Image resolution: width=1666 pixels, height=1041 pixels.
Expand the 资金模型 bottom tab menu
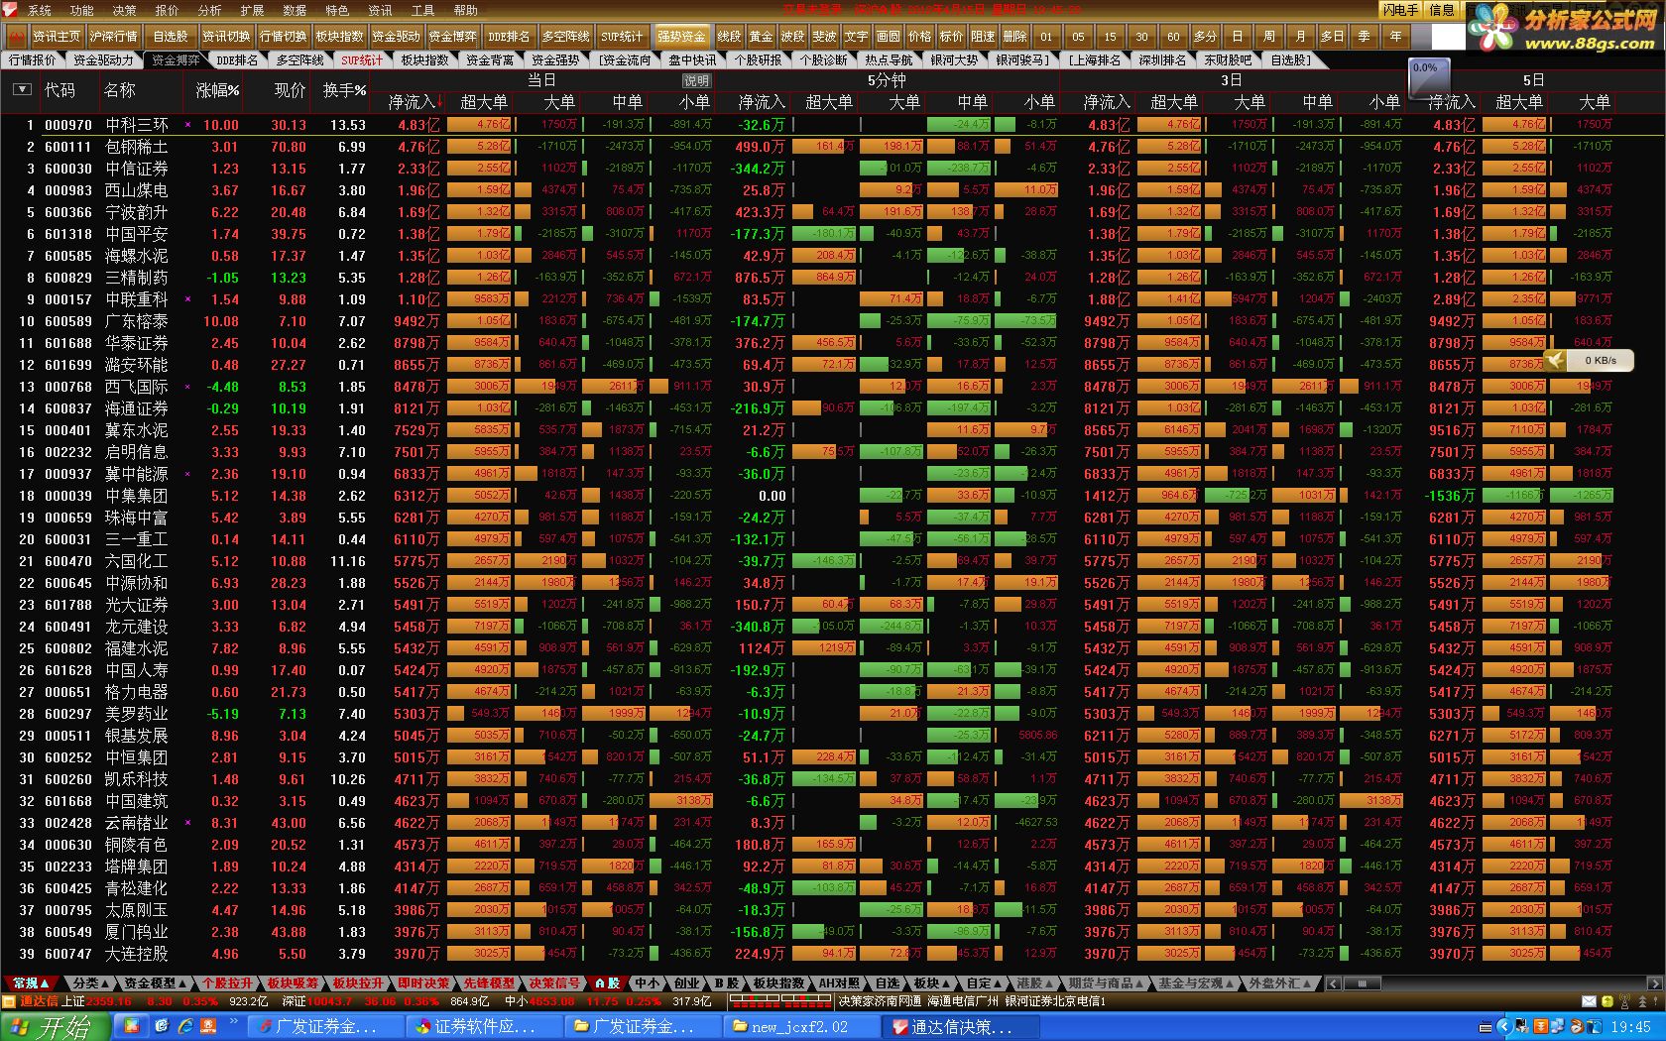tap(155, 983)
